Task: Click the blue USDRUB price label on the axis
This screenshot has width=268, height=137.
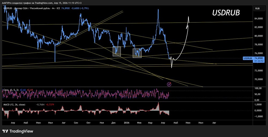Action: [248, 58]
